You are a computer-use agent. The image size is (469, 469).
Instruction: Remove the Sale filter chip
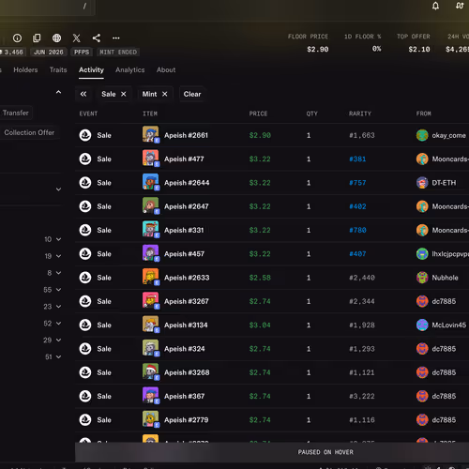tap(124, 94)
